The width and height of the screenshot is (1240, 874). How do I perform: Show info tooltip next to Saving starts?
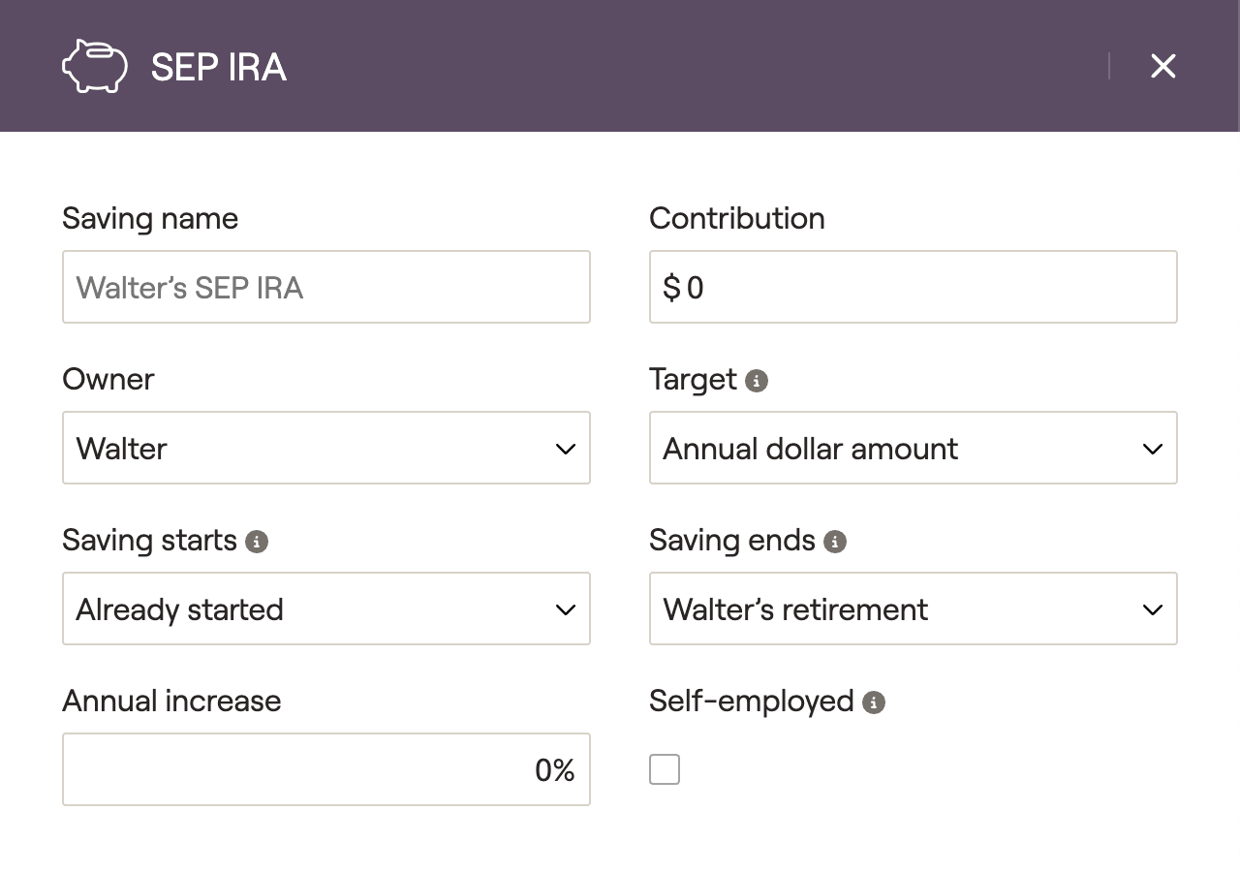(x=257, y=542)
